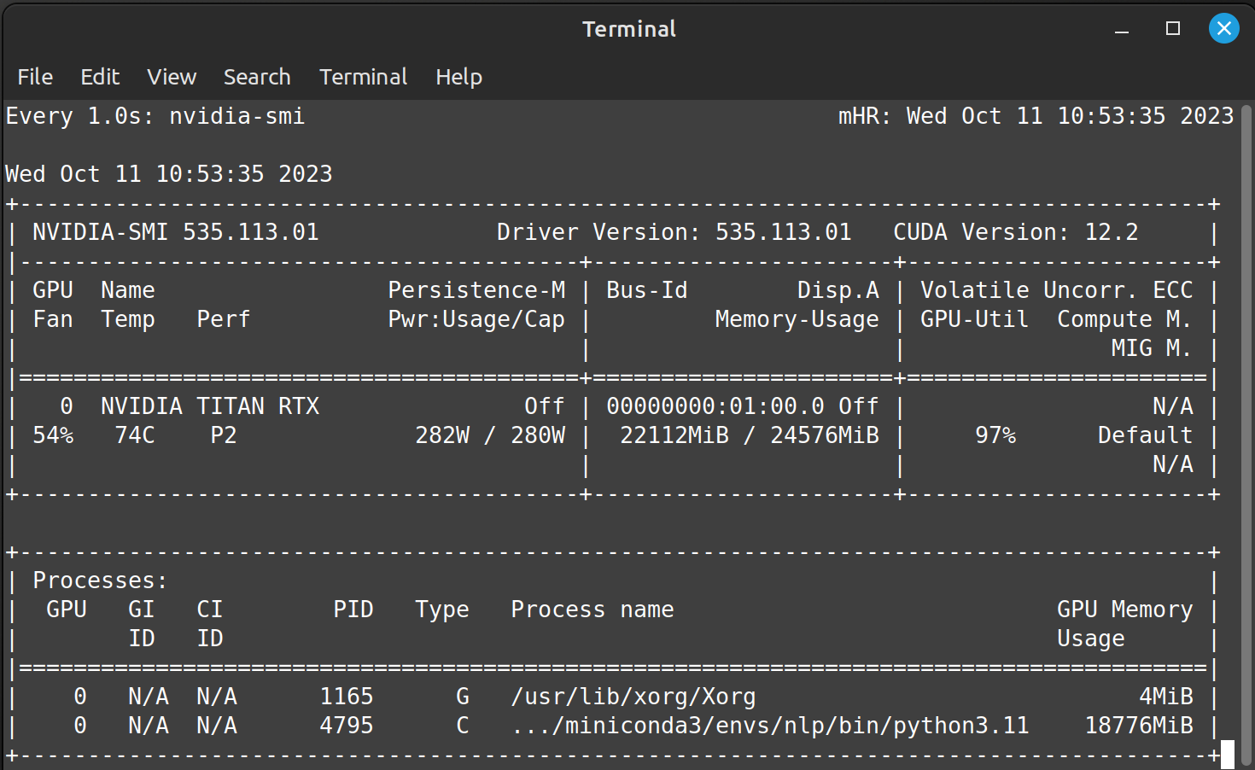Viewport: 1255px width, 770px height.
Task: Click the 'Every 1.0s: nvidia-smi' text
Action: pyautogui.click(x=155, y=116)
